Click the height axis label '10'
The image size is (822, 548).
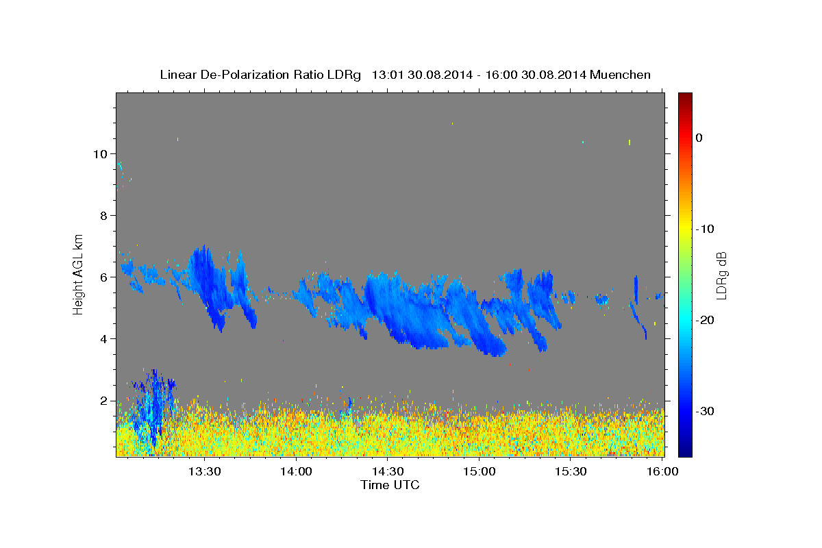click(x=99, y=153)
